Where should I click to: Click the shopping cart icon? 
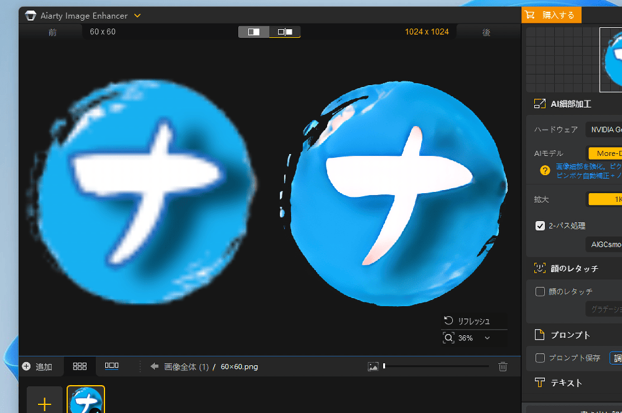[529, 15]
